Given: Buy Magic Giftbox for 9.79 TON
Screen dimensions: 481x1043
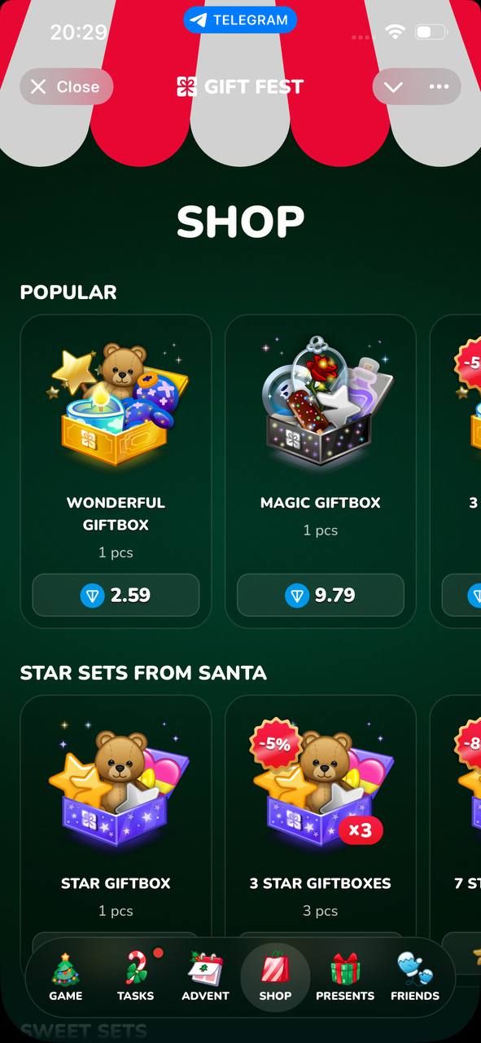Looking at the screenshot, I should (x=321, y=595).
